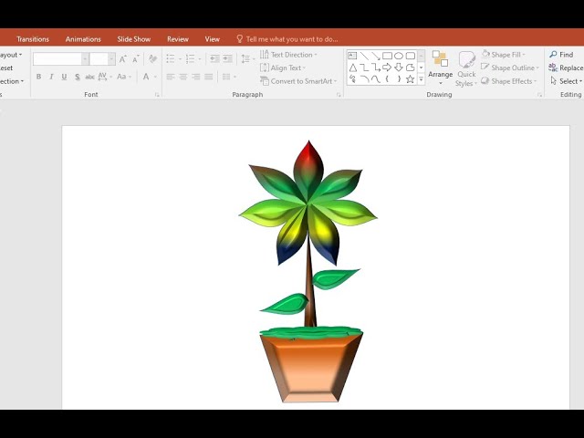584x438 pixels.
Task: Select the Arc shape
Action: point(364,79)
